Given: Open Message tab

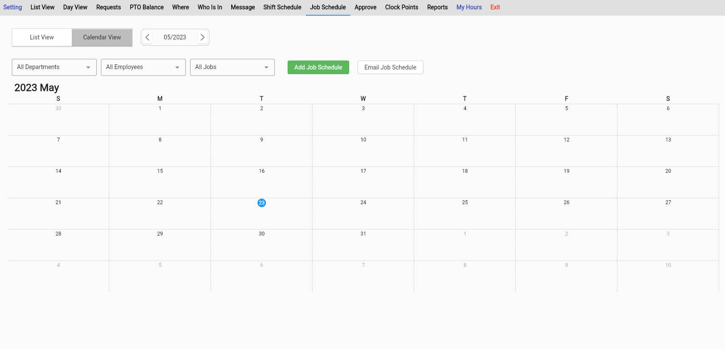Looking at the screenshot, I should pyautogui.click(x=243, y=7).
